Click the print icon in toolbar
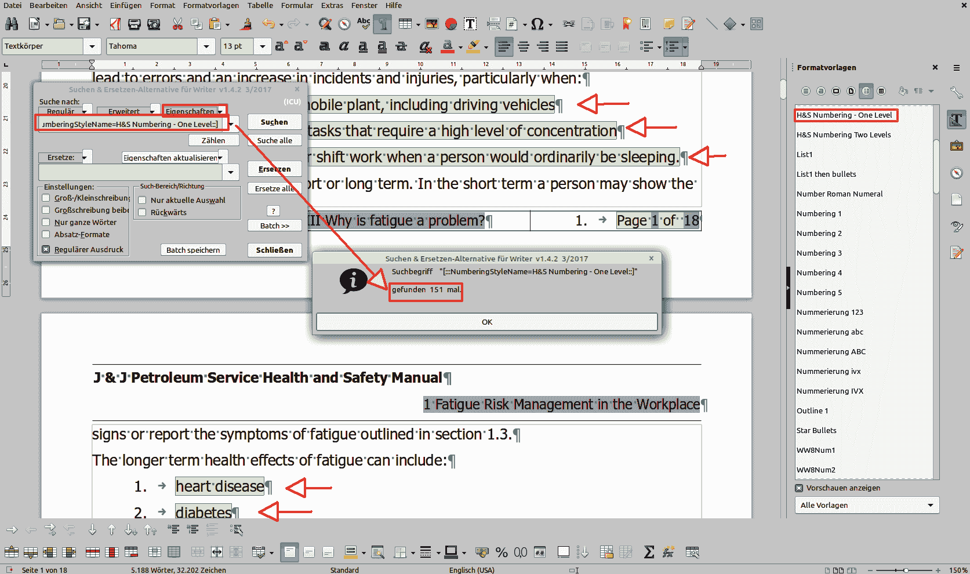 pyautogui.click(x=135, y=24)
